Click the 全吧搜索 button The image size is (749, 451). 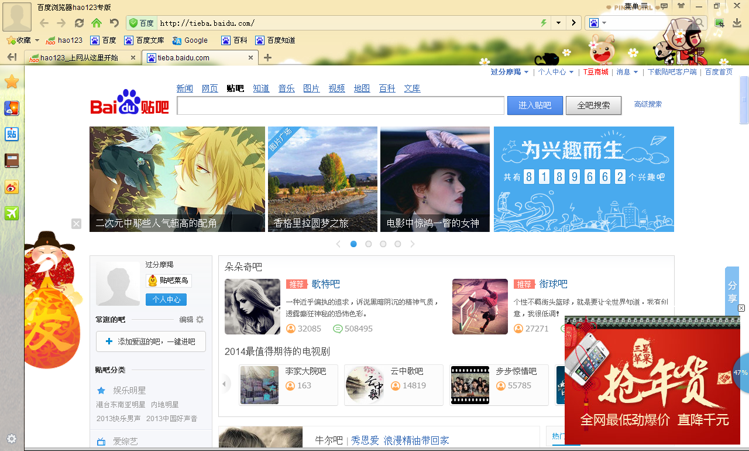point(593,105)
